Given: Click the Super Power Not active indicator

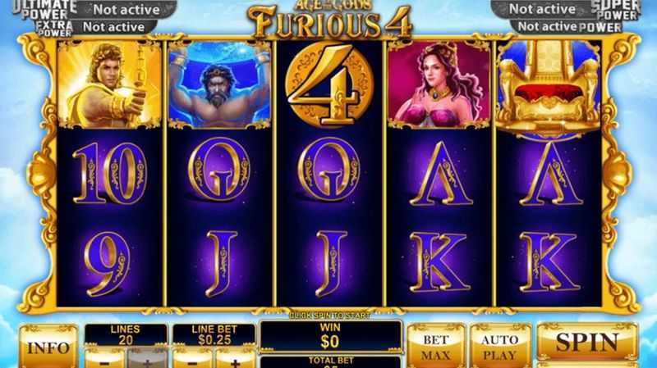Looking at the screenshot, I should pos(542,9).
